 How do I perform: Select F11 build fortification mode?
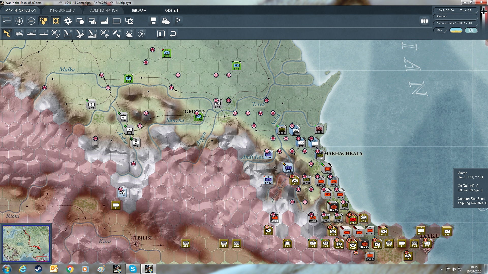tap(129, 33)
